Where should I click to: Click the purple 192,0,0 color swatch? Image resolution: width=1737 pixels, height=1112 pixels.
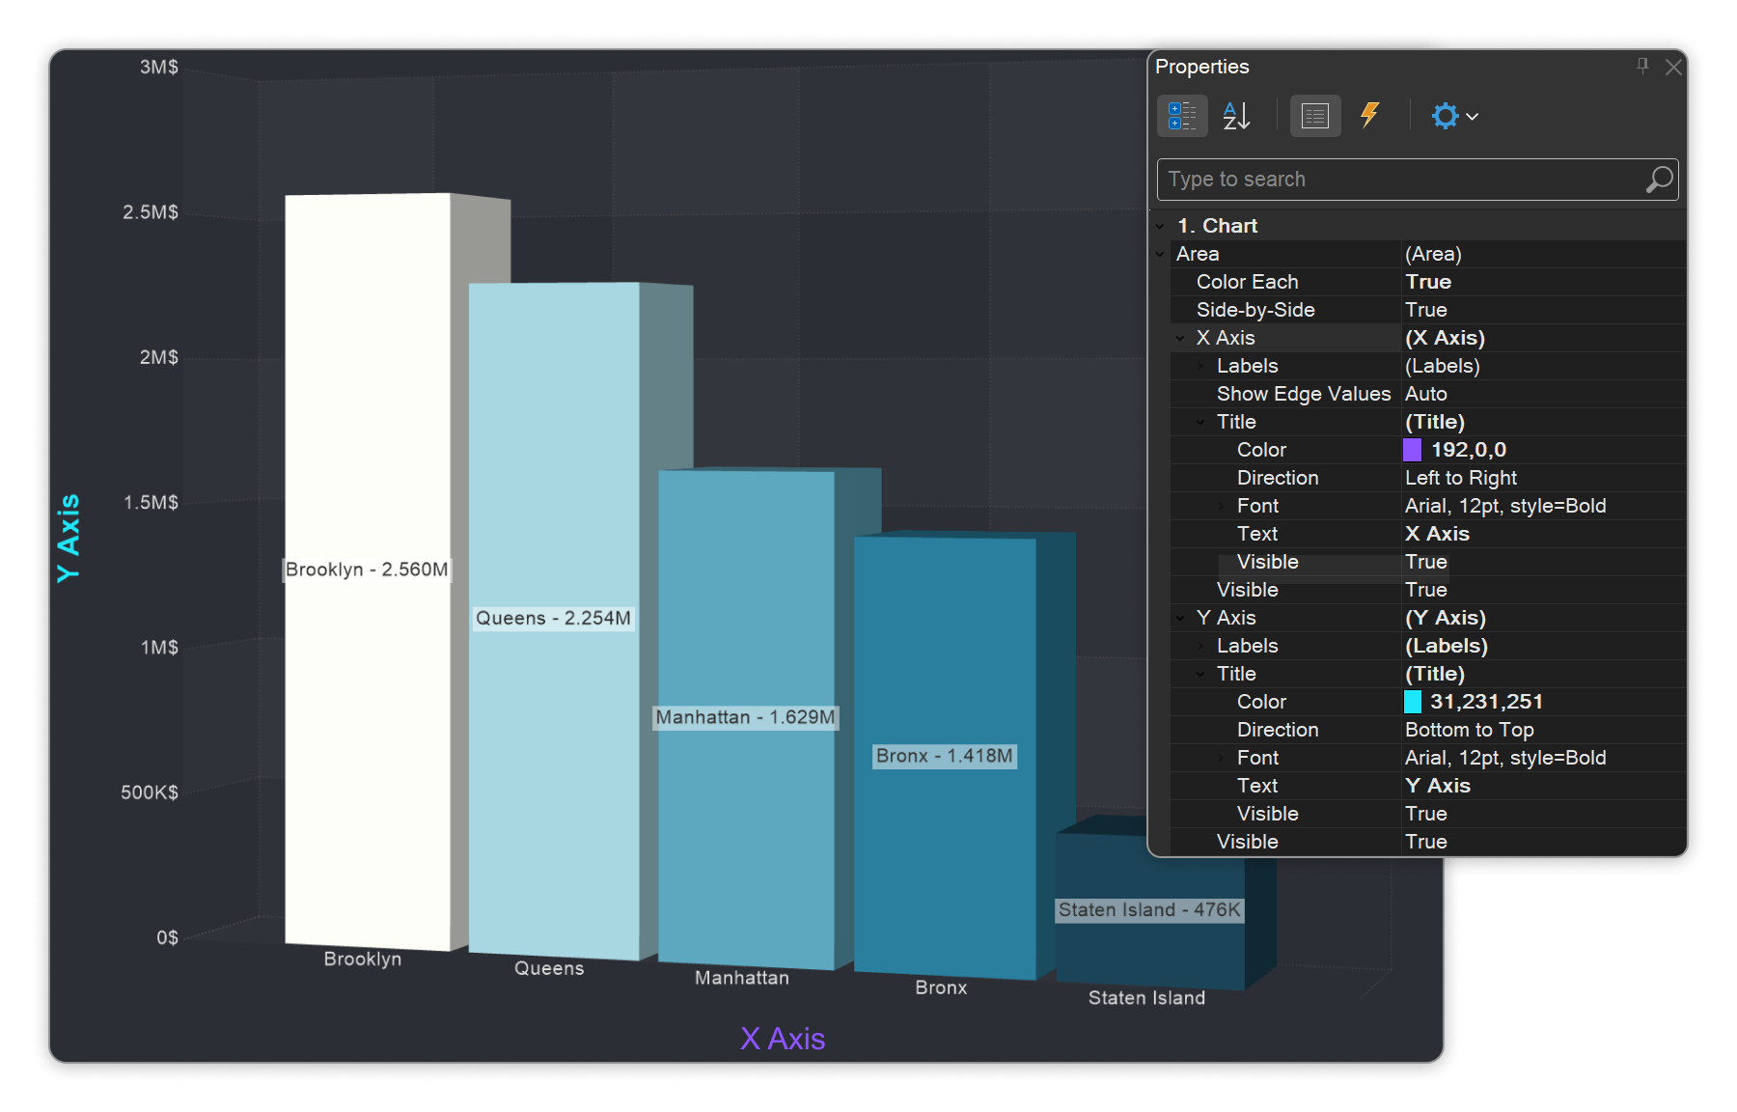click(1412, 450)
